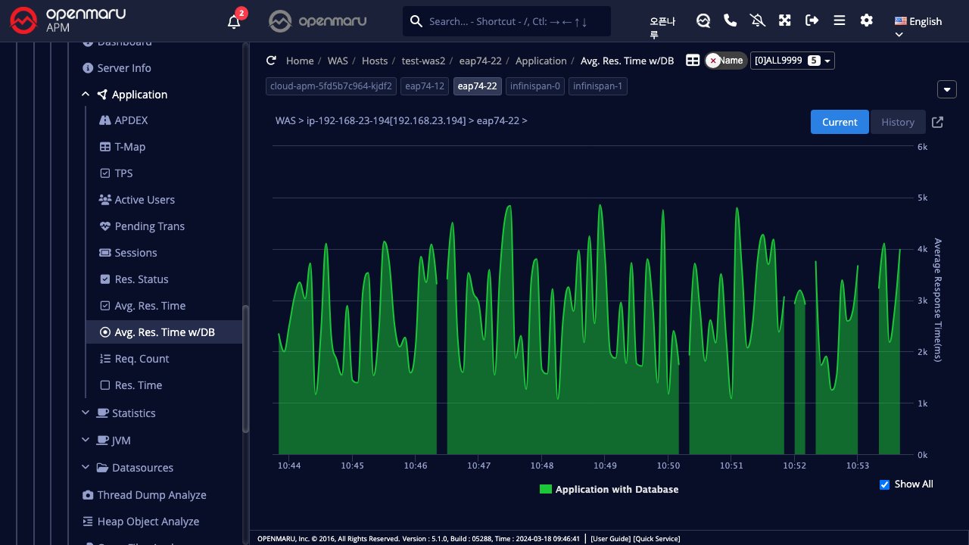Switch to the History tab
The height and width of the screenshot is (545, 969).
(x=897, y=122)
